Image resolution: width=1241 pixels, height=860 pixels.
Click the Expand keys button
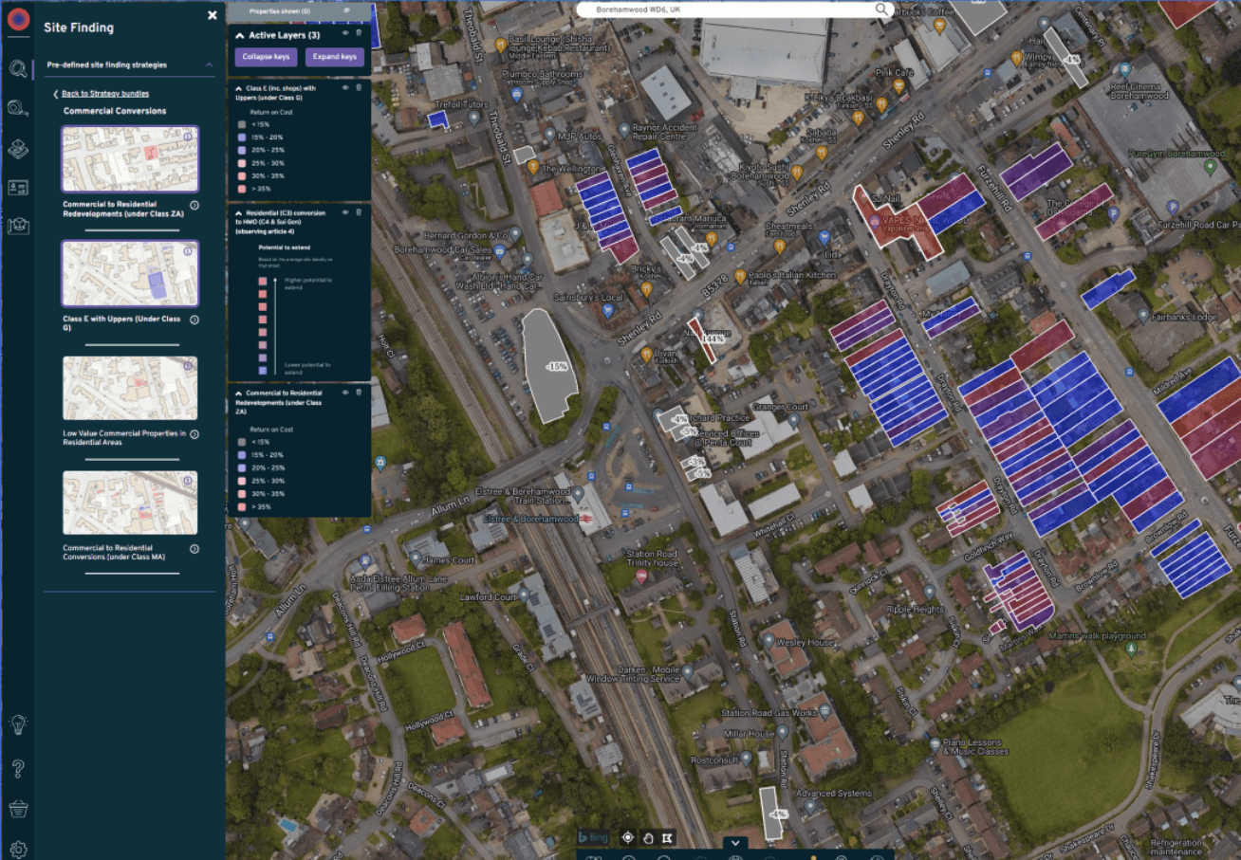[x=335, y=57]
